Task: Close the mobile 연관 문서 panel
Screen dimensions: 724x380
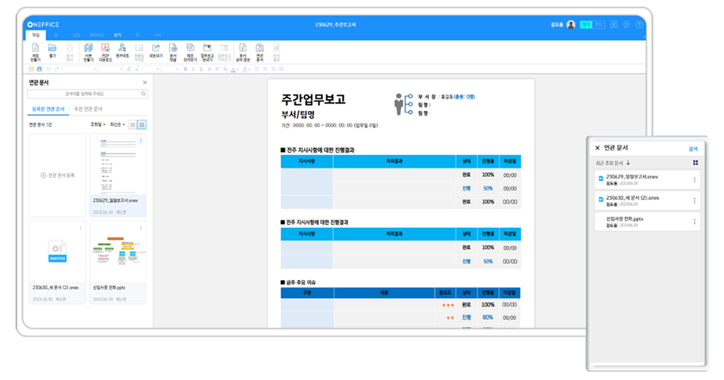Action: 597,148
